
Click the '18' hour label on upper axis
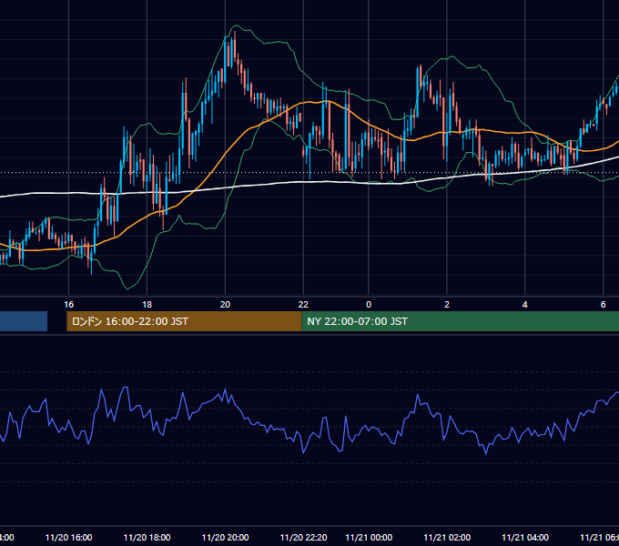147,305
